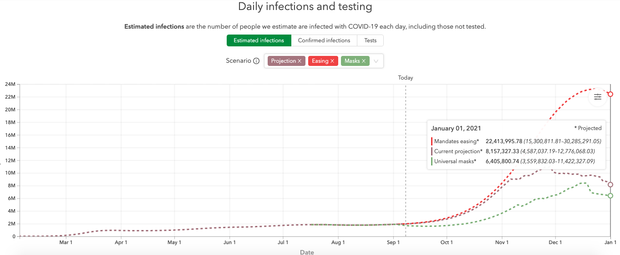Click the Today dashed line marker

coord(406,78)
